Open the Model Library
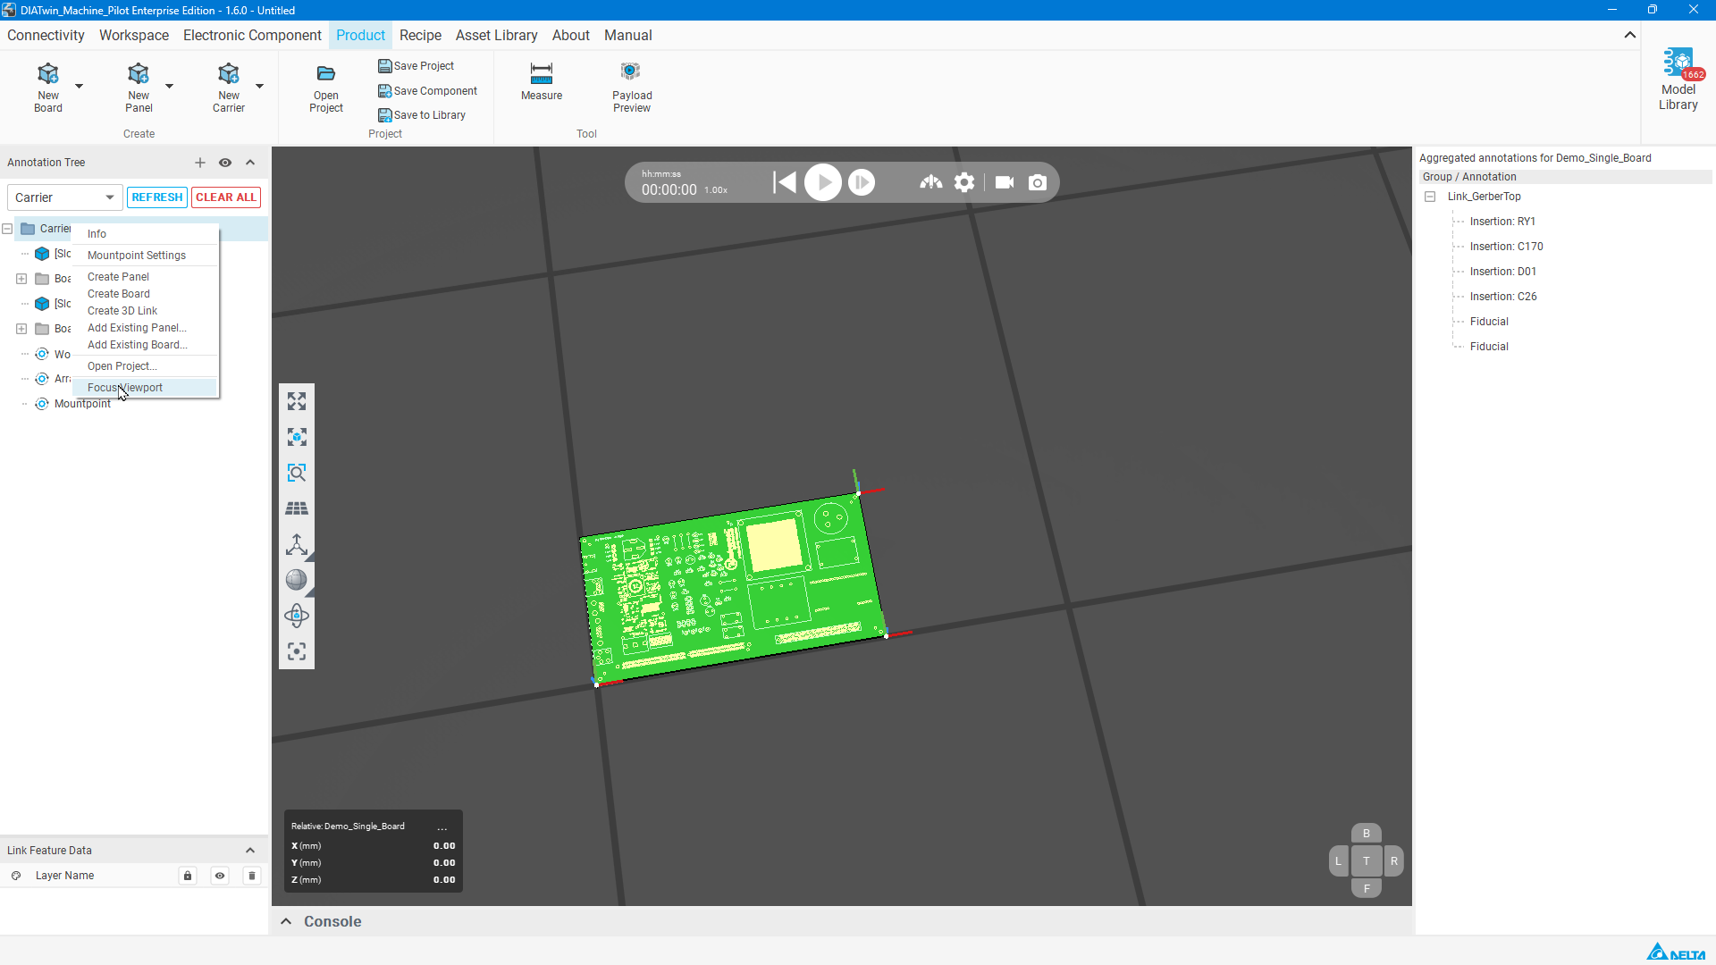 [1678, 80]
